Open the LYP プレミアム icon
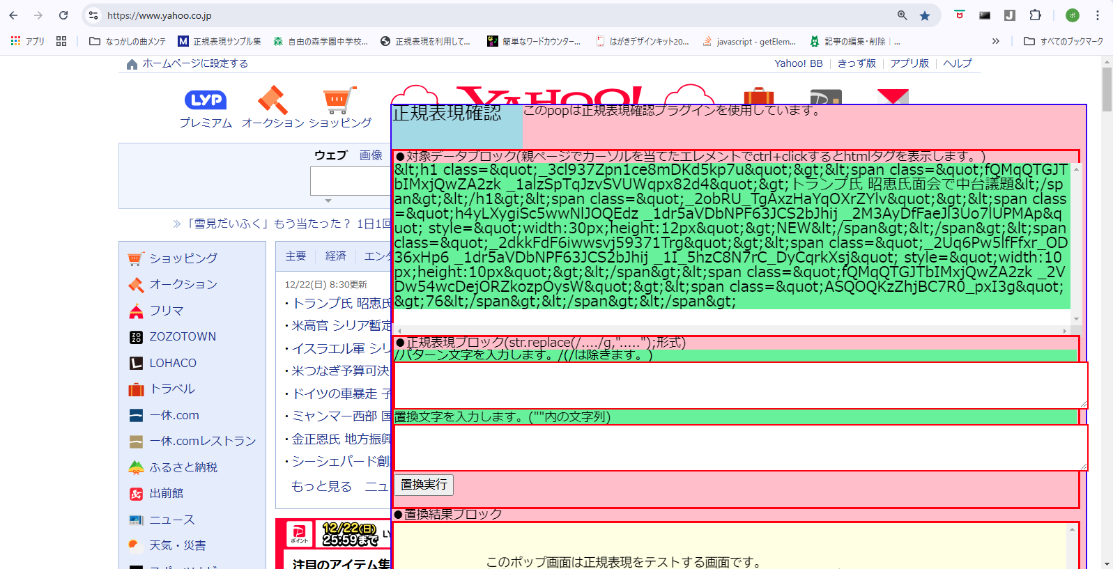This screenshot has height=569, width=1113. pos(206,100)
